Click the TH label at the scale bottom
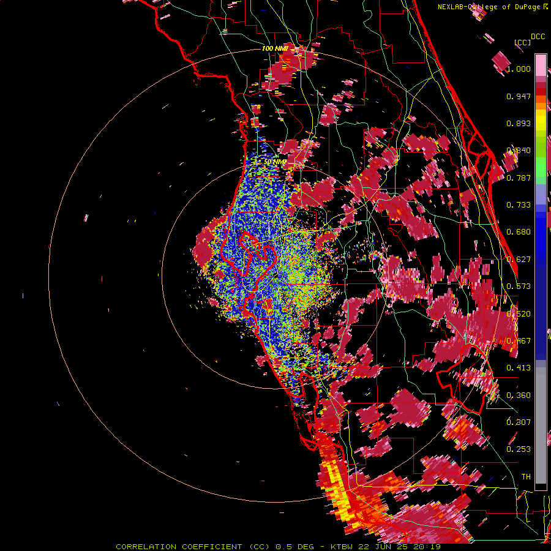This screenshot has height=551, width=551. tap(526, 477)
